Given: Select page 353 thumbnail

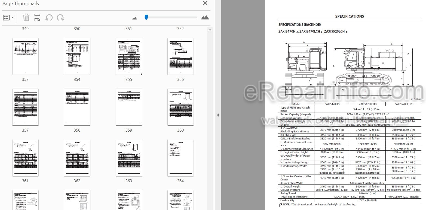Looking at the screenshot, I should [25, 56].
